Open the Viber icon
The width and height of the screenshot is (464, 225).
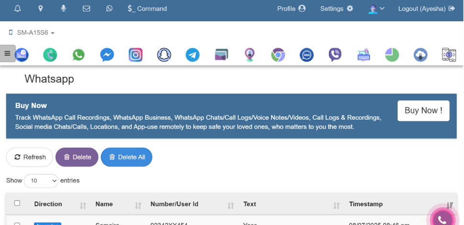coord(335,55)
